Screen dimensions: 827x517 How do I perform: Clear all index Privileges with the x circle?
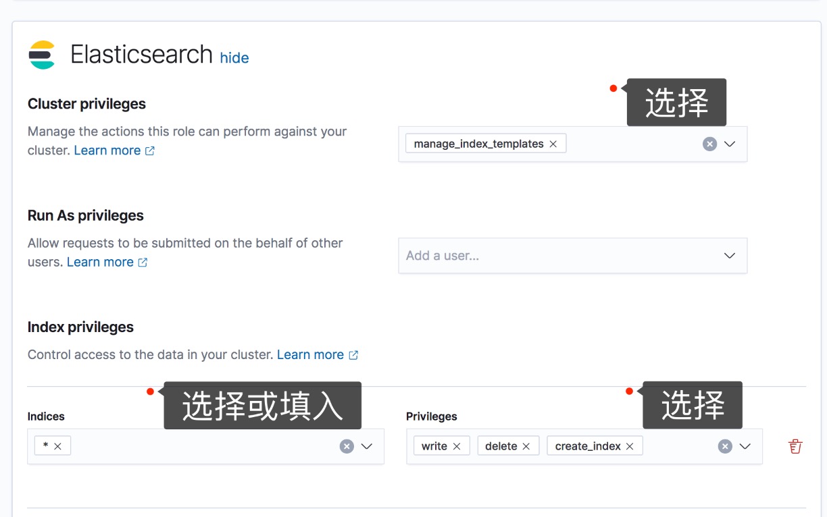725,446
